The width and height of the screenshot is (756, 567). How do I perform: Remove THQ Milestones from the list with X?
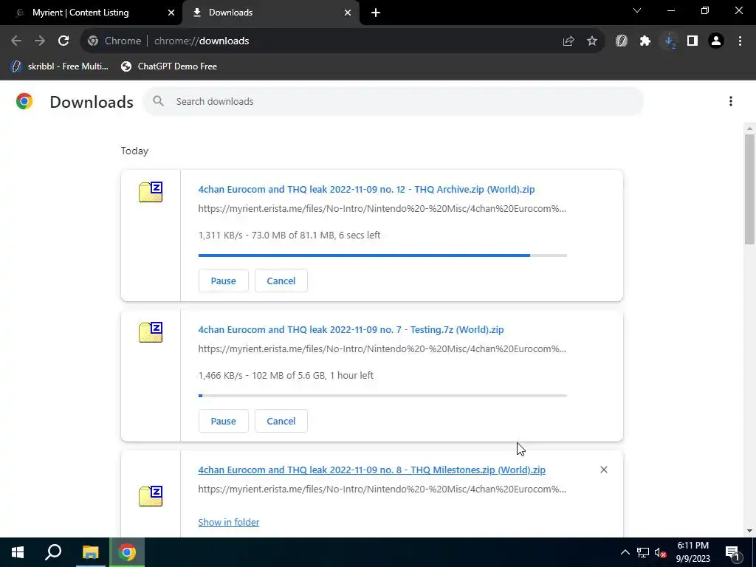604,470
